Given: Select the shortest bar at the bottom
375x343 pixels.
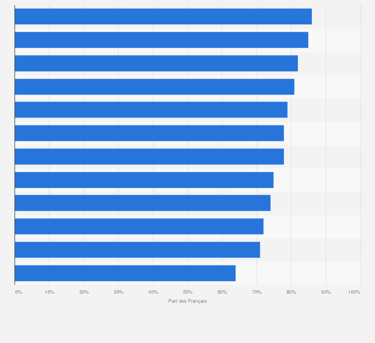Looking at the screenshot, I should coord(125,273).
